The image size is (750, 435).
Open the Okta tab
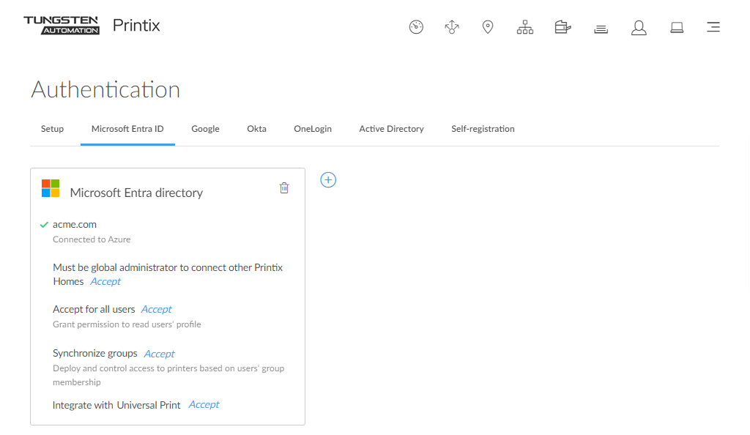tap(256, 129)
